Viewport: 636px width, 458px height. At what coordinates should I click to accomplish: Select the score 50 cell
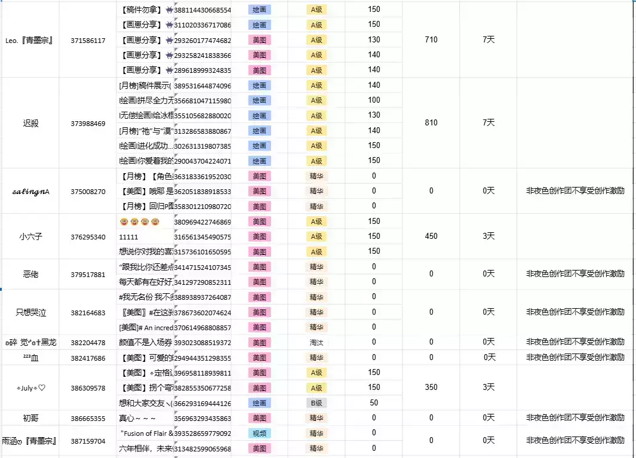click(x=374, y=403)
